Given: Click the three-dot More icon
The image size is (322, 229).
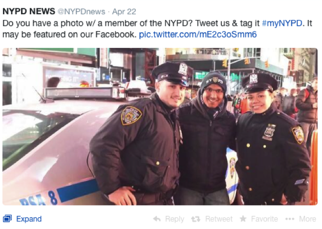Looking at the screenshot, I should pos(290,219).
